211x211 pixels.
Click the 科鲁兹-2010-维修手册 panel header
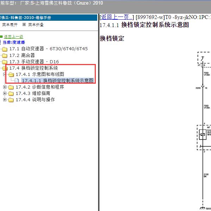[x=49, y=18]
